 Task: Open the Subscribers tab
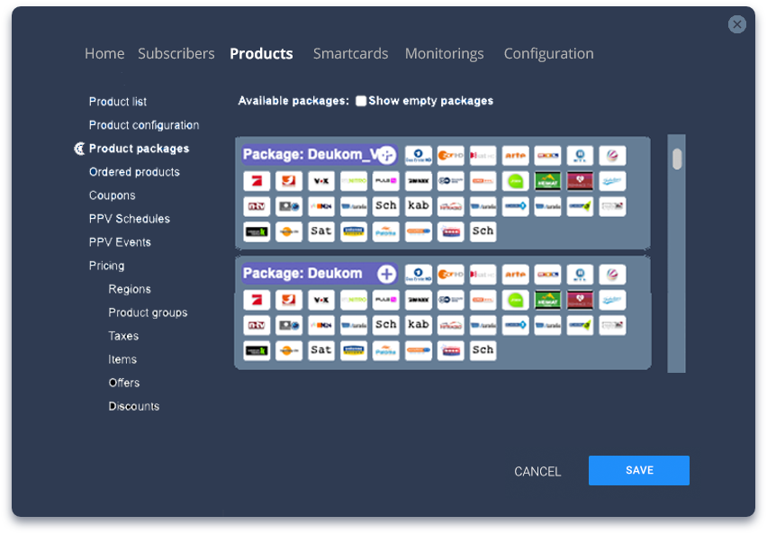click(x=176, y=53)
